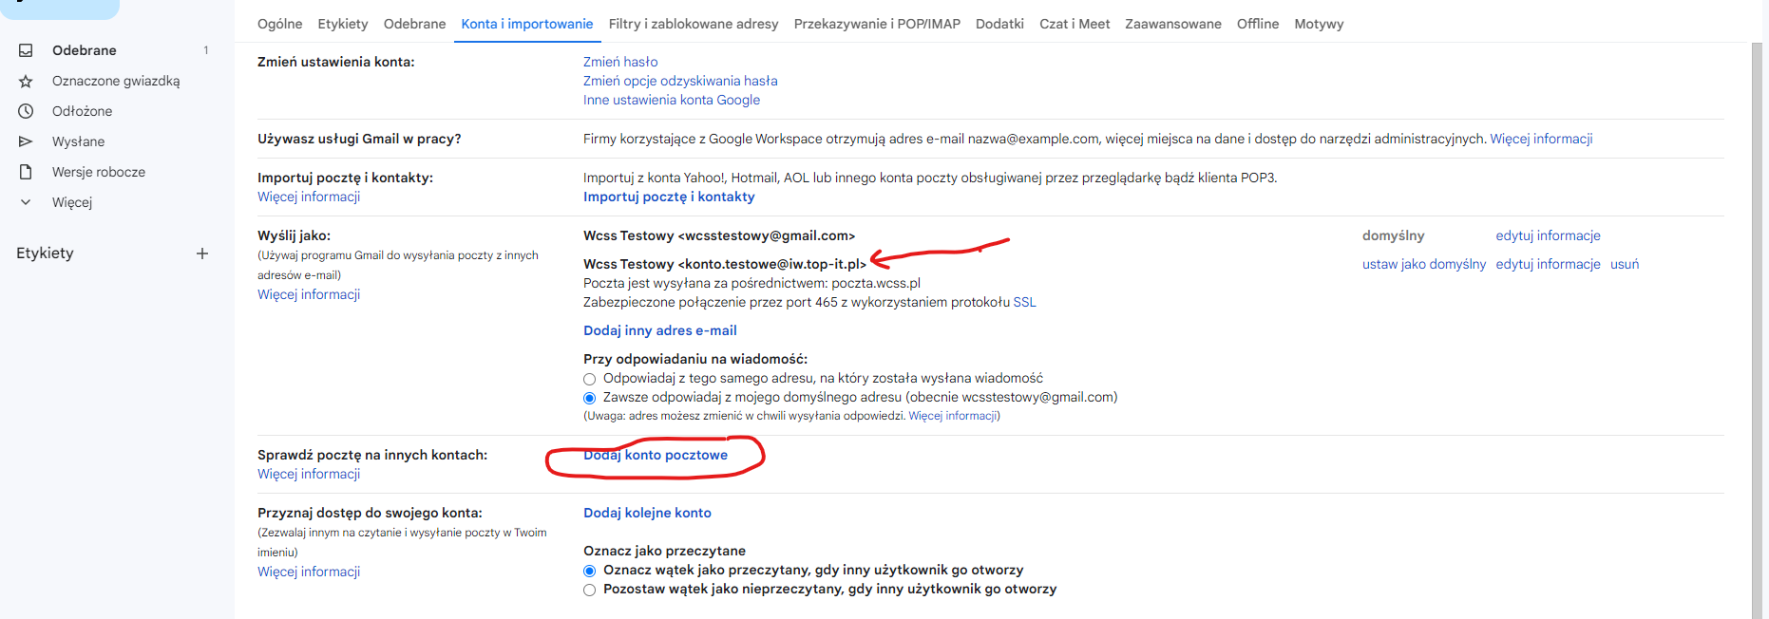Click the plus icon next to Etykiety
The image size is (1769, 619).
pos(202,253)
